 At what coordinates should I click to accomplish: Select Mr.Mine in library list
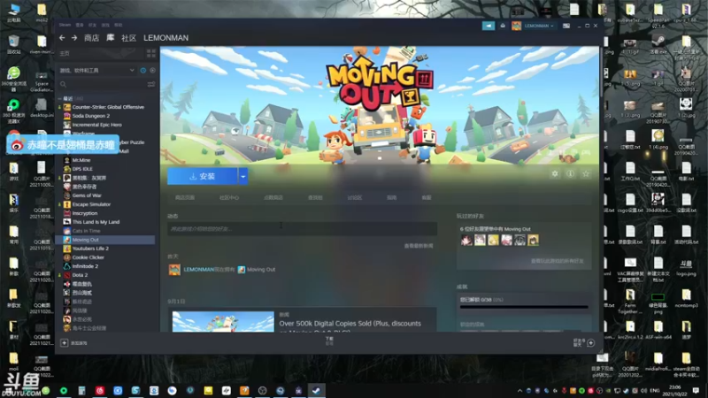tap(81, 160)
